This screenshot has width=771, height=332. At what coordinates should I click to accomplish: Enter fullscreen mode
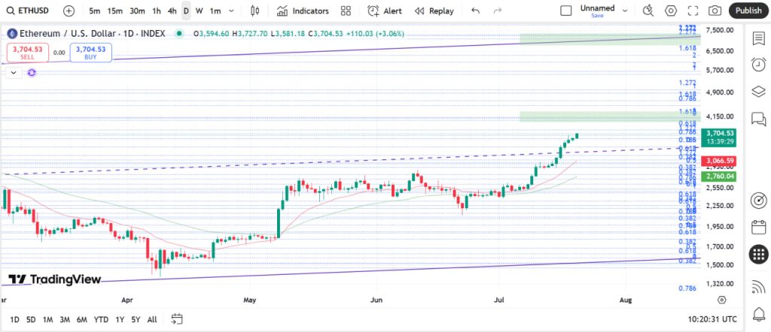(x=693, y=11)
